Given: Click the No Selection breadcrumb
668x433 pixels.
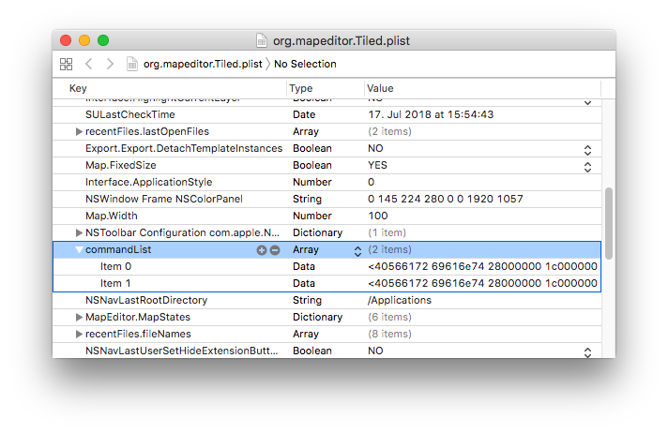Looking at the screenshot, I should (305, 64).
